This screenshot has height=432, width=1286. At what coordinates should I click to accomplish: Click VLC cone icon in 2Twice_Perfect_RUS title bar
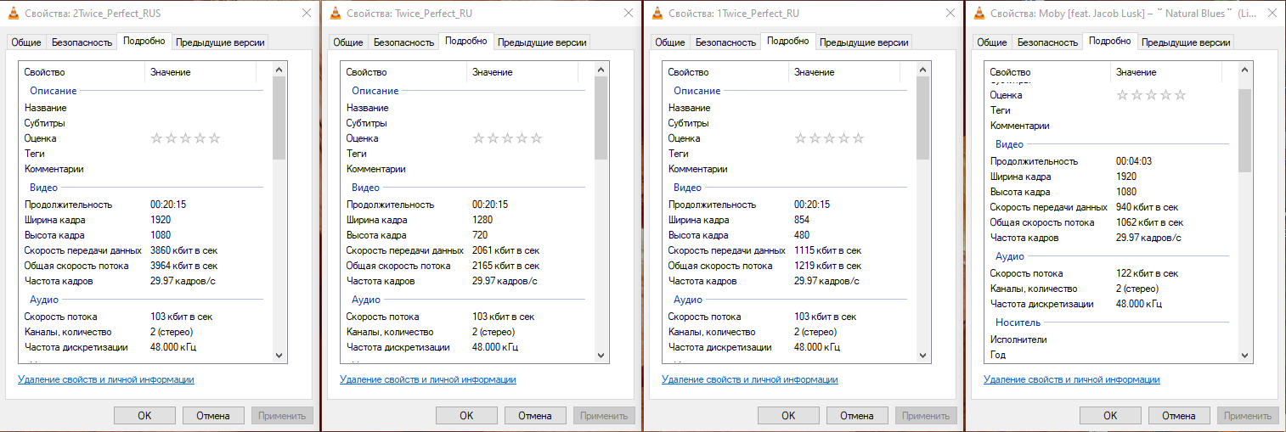pyautogui.click(x=14, y=13)
